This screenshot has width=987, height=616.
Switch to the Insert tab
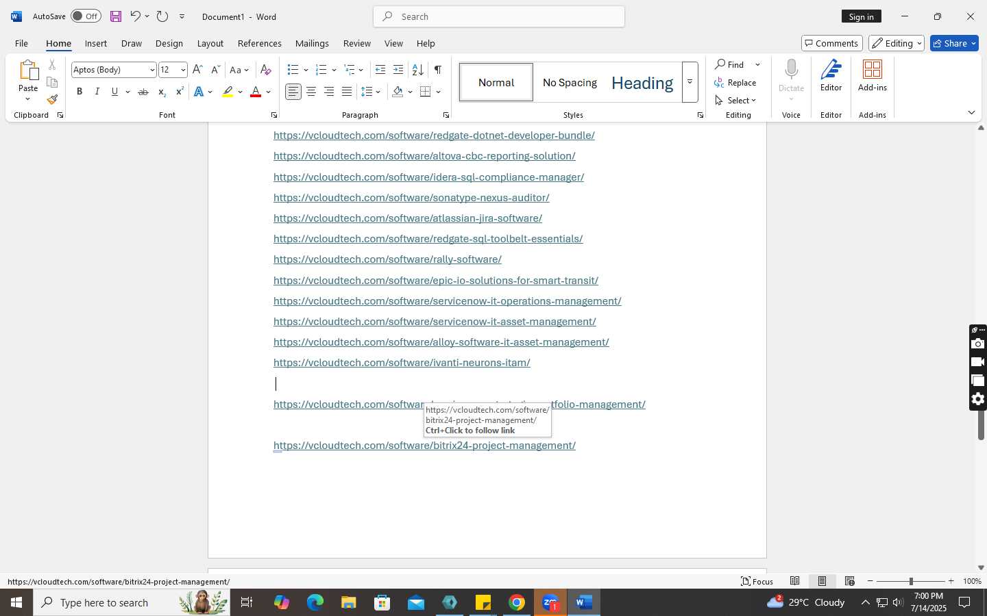[96, 43]
